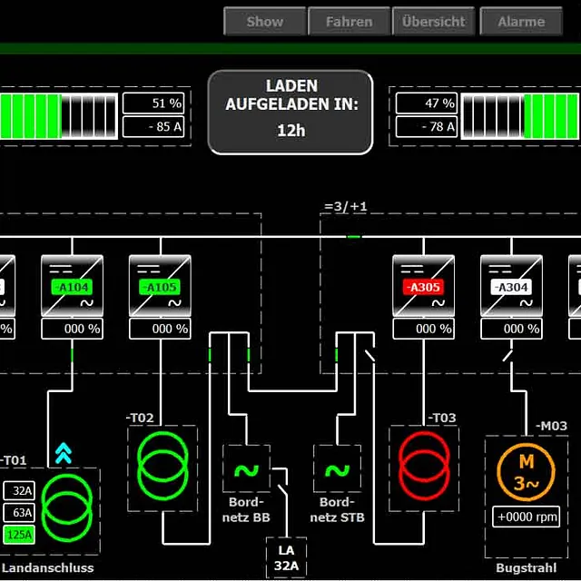Click the -T03 label
This screenshot has width=581, height=581.
pyautogui.click(x=442, y=418)
